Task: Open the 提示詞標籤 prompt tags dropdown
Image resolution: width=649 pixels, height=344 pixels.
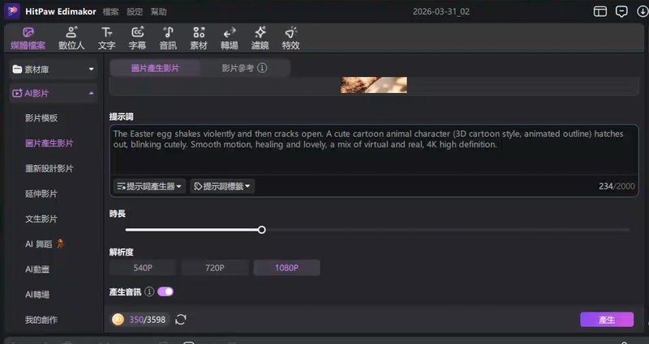Action: [x=222, y=186]
